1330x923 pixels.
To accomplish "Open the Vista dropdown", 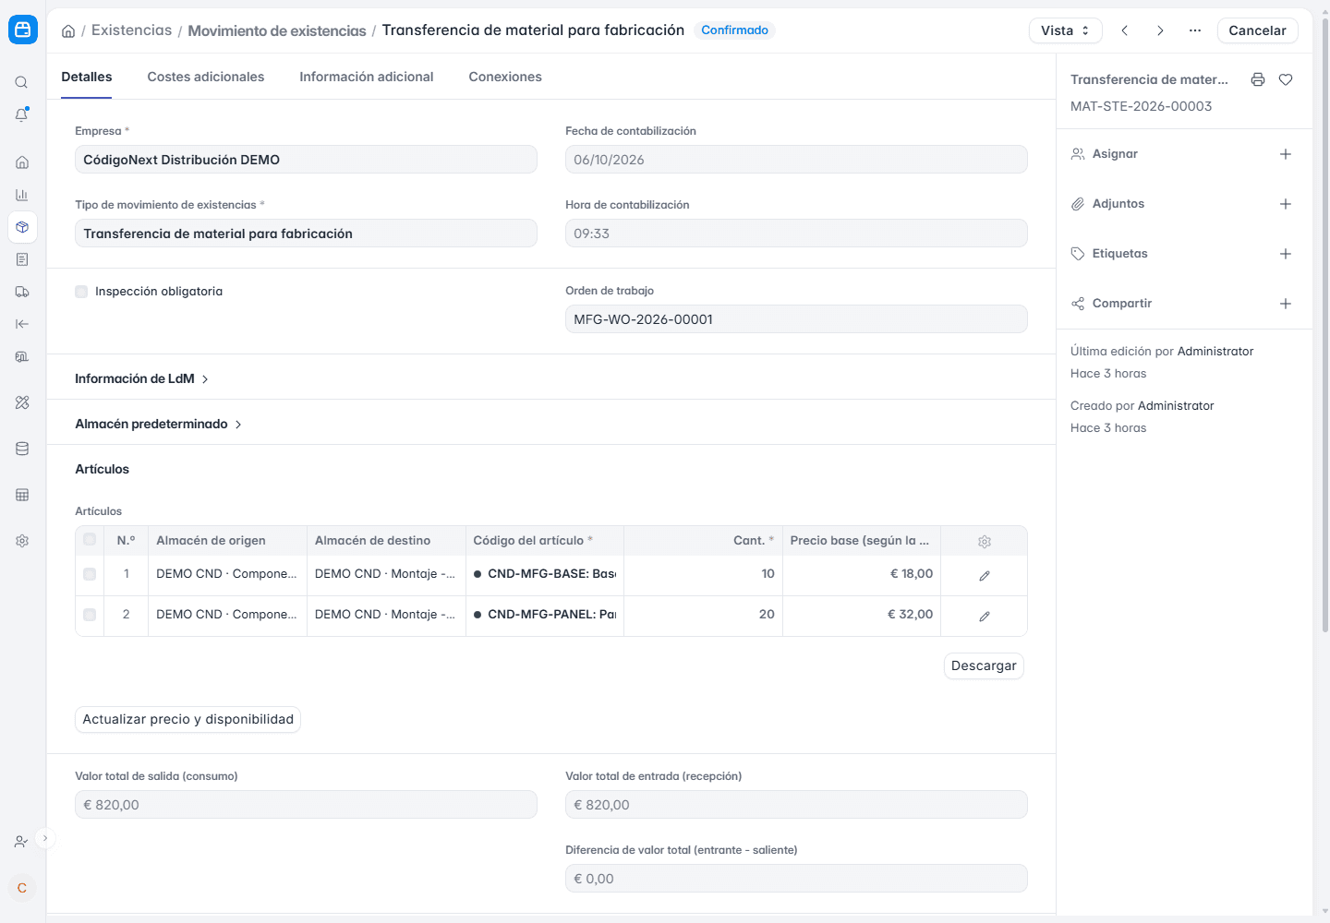I will pos(1066,30).
